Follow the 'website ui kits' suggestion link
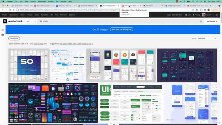Screen dimensions: 222x125 click(72, 44)
